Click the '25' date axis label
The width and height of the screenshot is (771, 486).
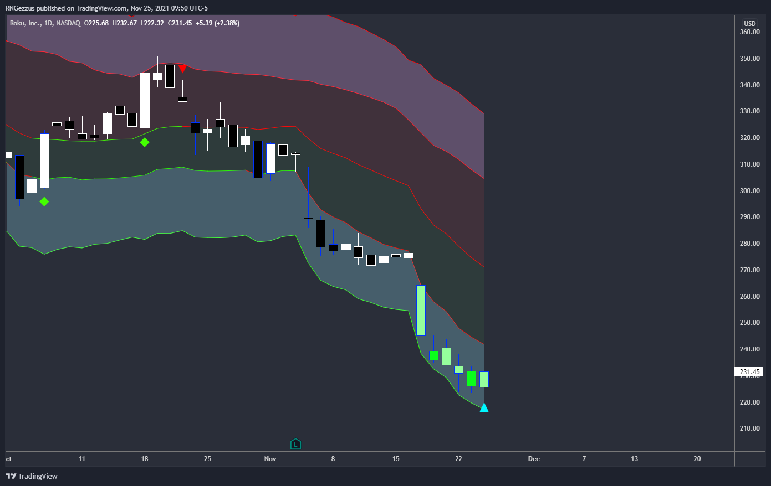207,459
